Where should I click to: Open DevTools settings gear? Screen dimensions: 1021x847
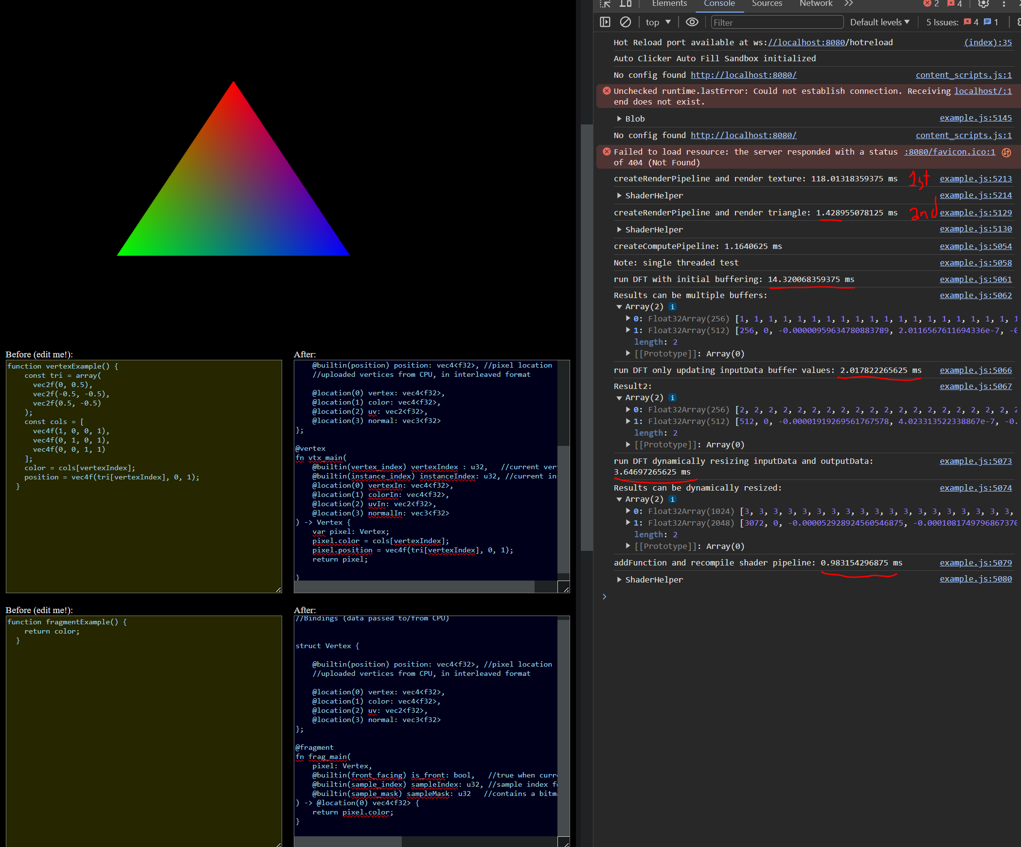[x=983, y=4]
